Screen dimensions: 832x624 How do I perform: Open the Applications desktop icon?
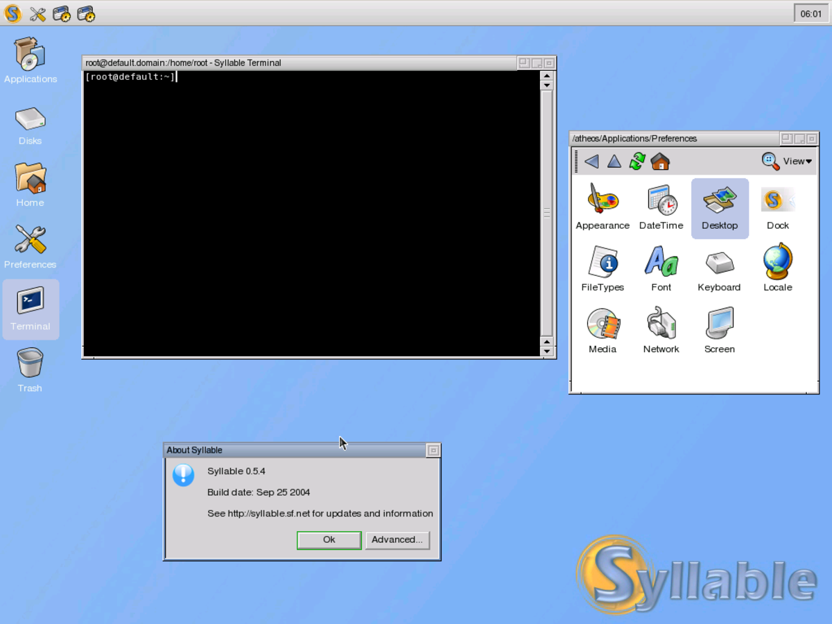[31, 61]
